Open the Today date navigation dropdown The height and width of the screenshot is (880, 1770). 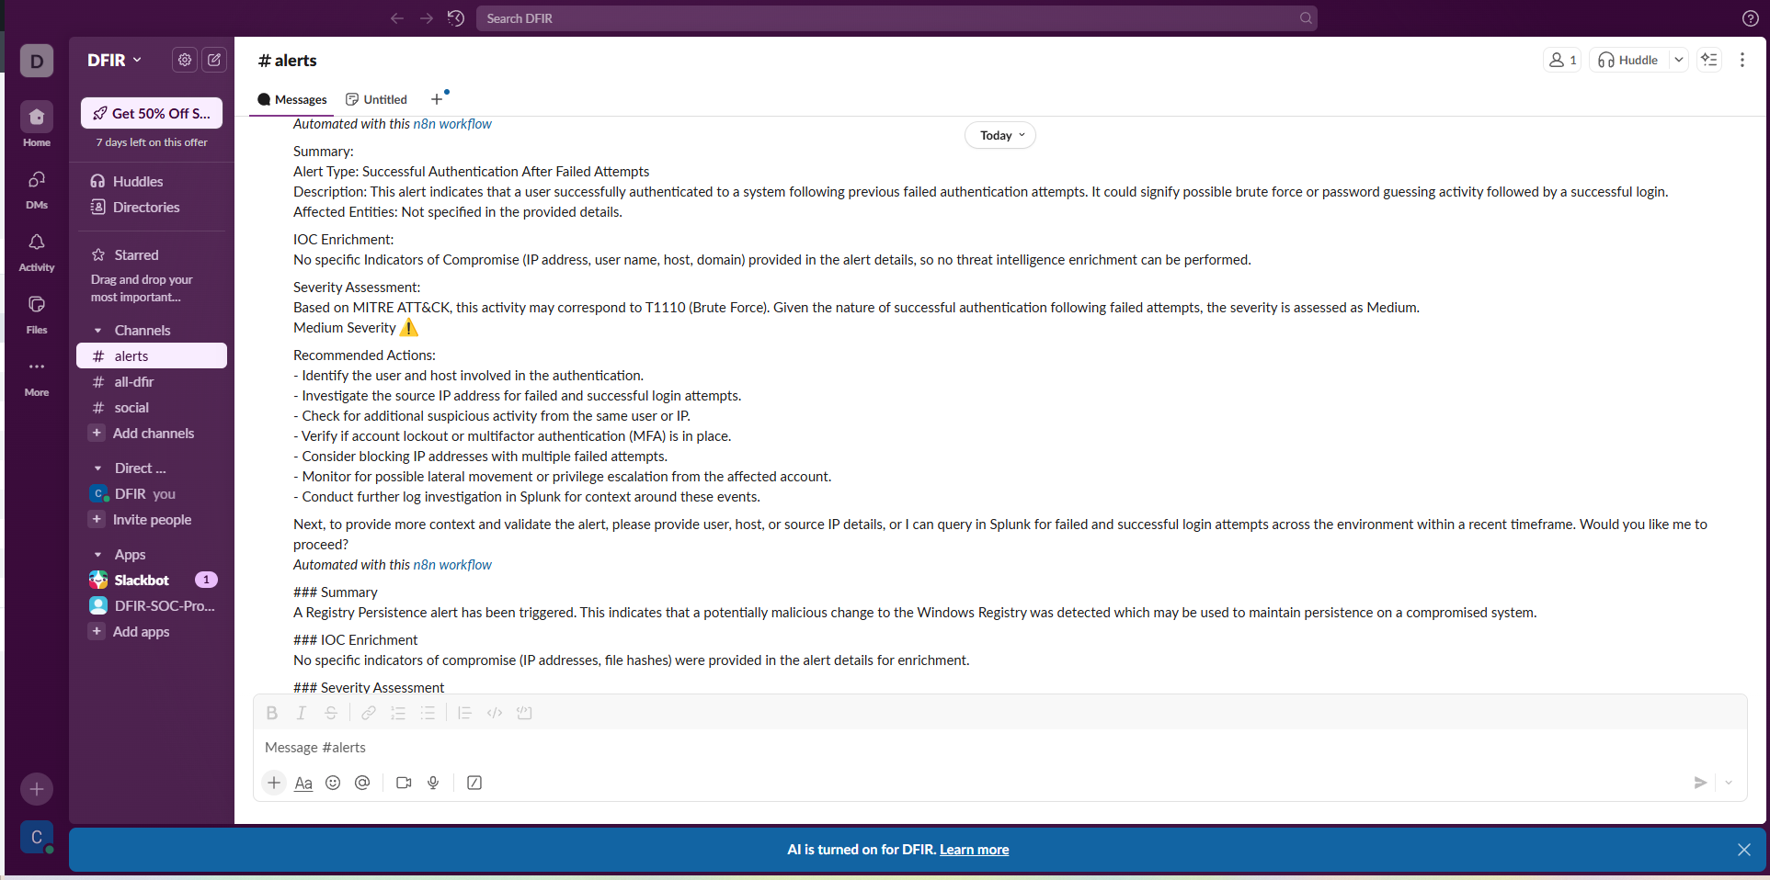point(999,135)
